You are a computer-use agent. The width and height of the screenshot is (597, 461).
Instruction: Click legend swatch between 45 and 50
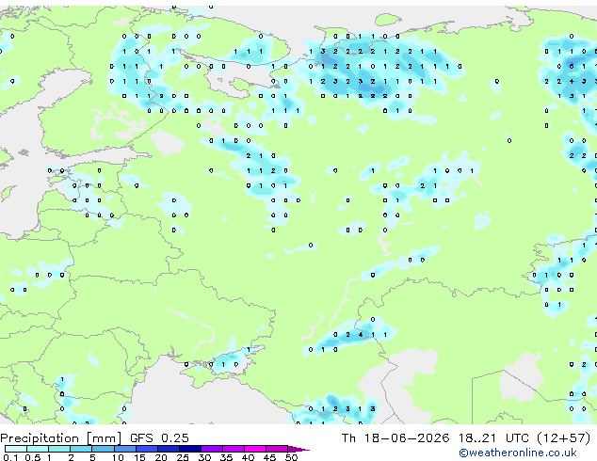coord(277,449)
